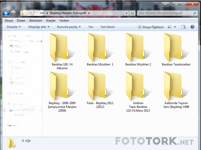The width and height of the screenshot is (201, 150).
Task: Click the address bar refresh button
Action: point(132,13)
